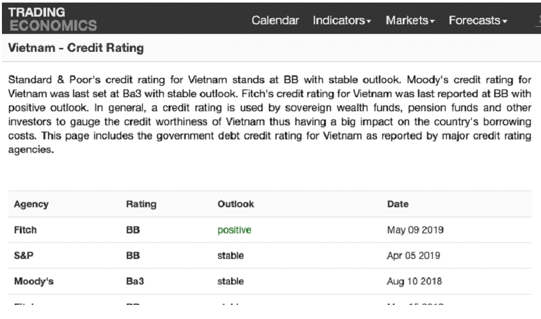Select the Outlook column header
541x319 pixels.
[236, 204]
